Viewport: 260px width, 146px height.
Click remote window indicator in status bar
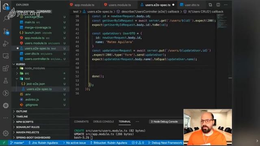4,143
